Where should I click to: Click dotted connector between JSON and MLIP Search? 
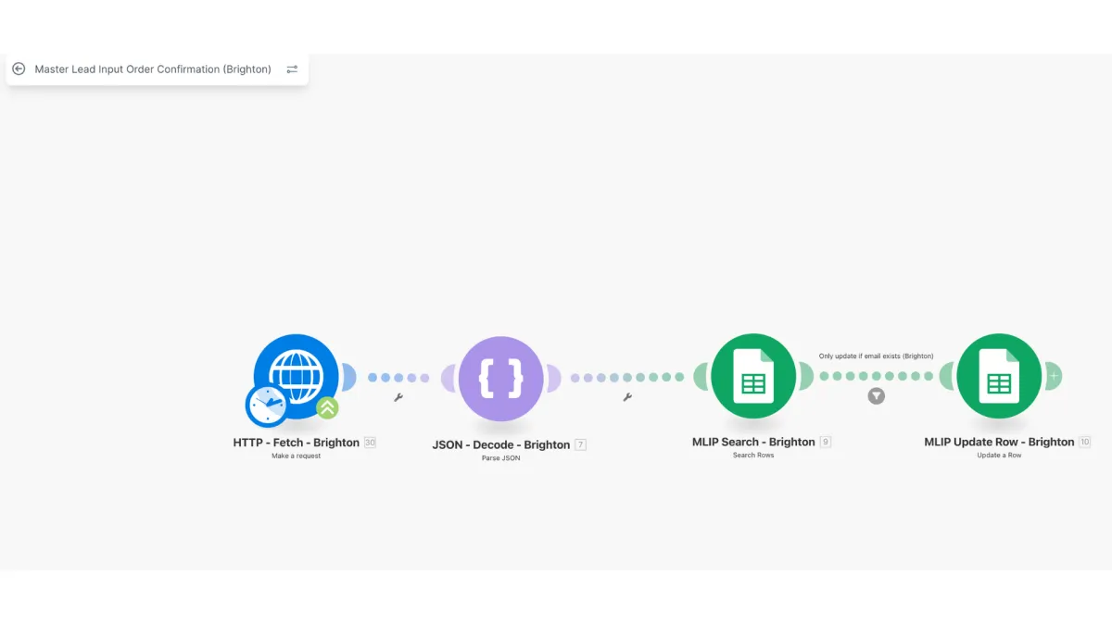[627, 378]
